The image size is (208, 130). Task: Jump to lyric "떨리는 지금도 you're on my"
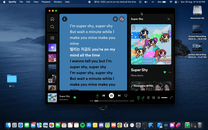click(x=93, y=49)
